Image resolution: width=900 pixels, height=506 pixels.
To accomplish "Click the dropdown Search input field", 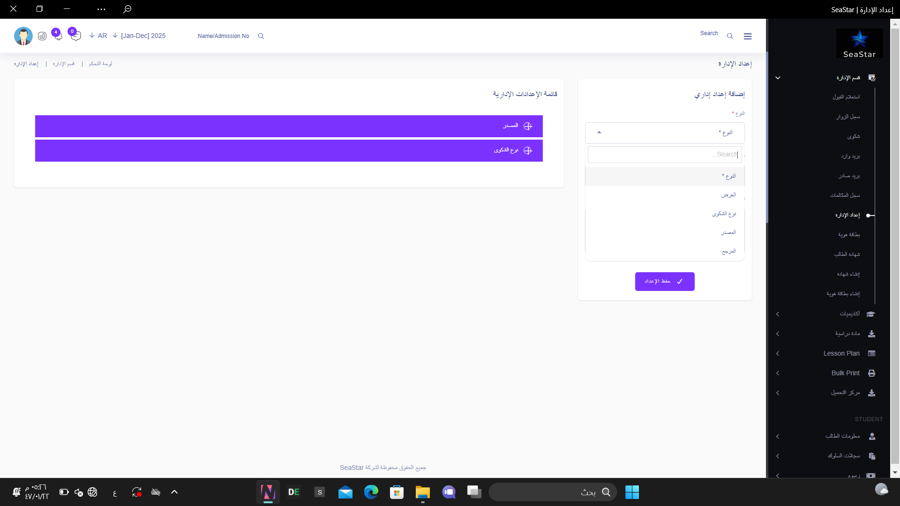I will (664, 155).
